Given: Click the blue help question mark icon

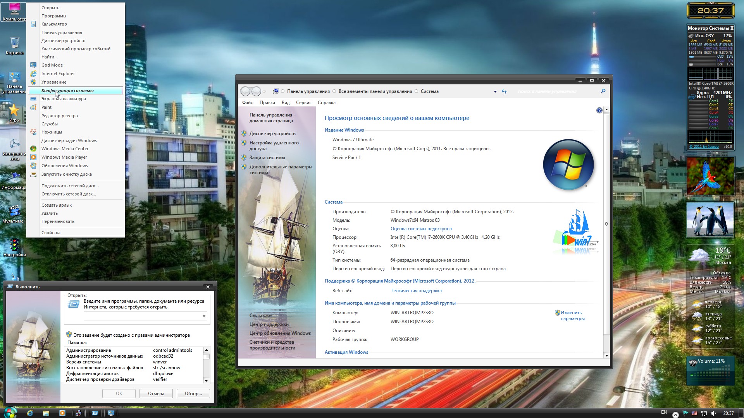Looking at the screenshot, I should 599,110.
